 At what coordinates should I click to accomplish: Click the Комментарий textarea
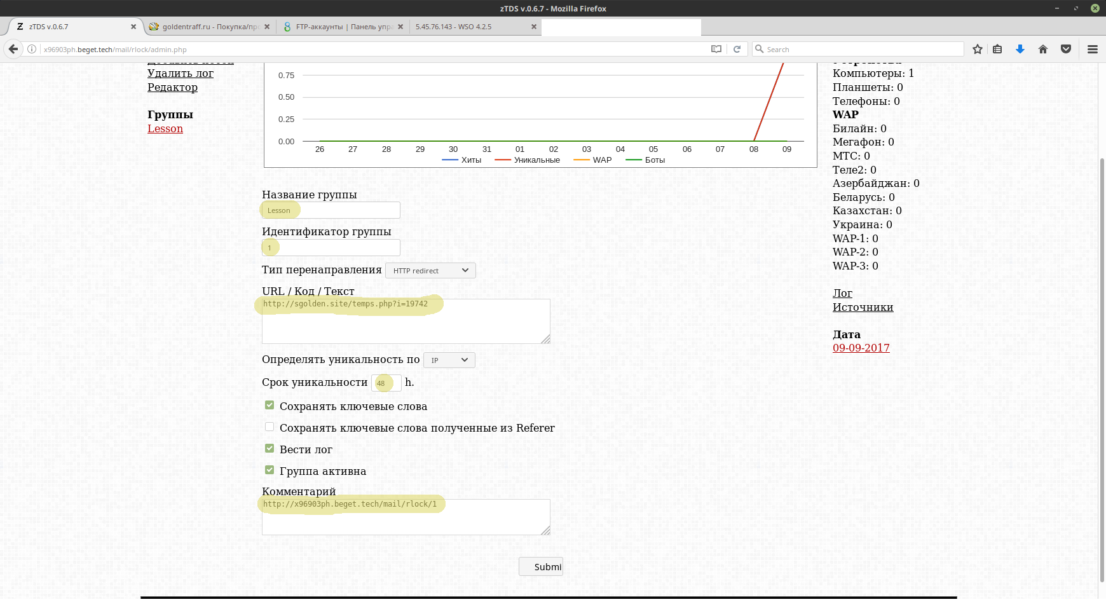(406, 517)
